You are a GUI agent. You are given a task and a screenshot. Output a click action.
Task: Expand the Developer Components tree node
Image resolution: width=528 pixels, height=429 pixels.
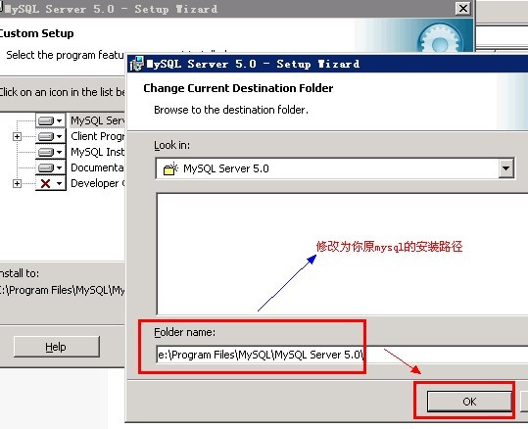click(x=17, y=183)
